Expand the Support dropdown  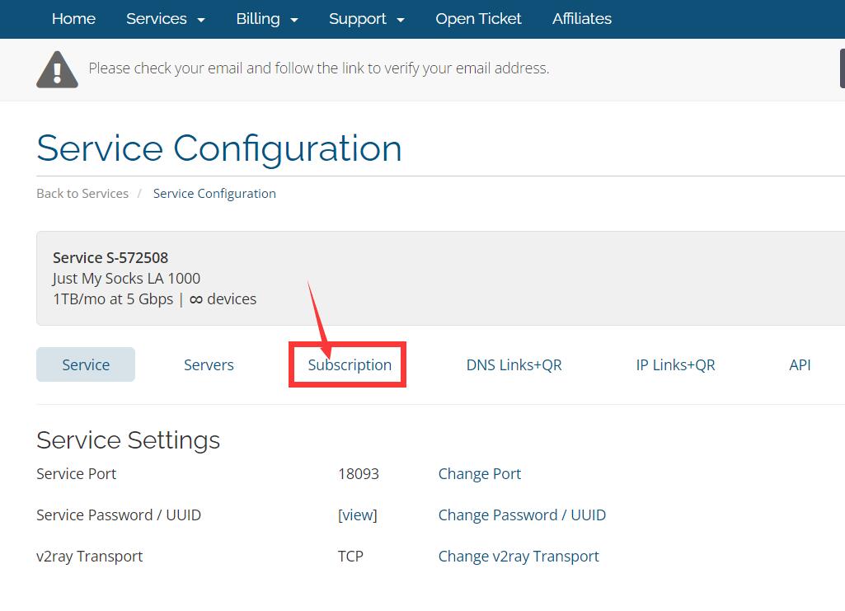pyautogui.click(x=358, y=19)
